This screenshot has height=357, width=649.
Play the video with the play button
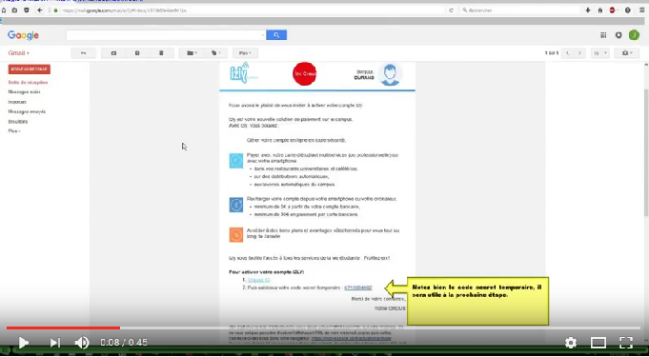24,342
